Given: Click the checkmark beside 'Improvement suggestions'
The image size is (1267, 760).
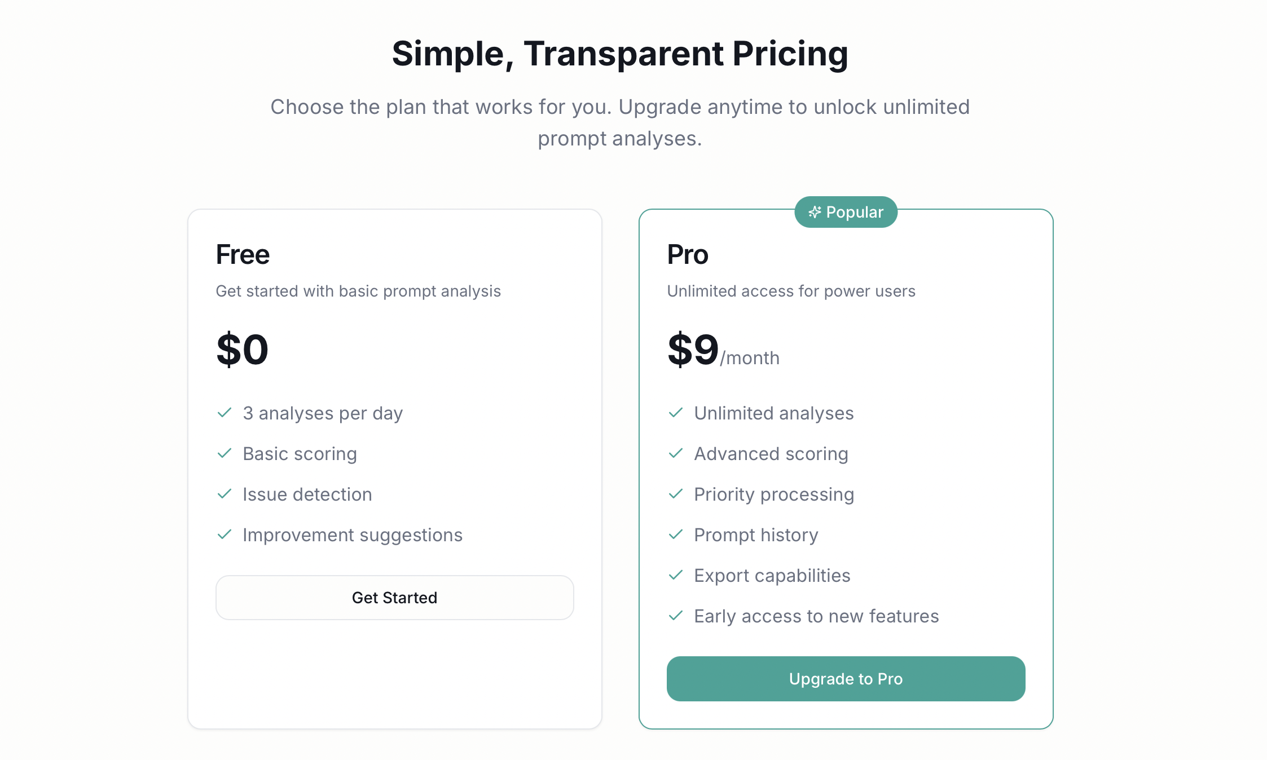Looking at the screenshot, I should [225, 535].
